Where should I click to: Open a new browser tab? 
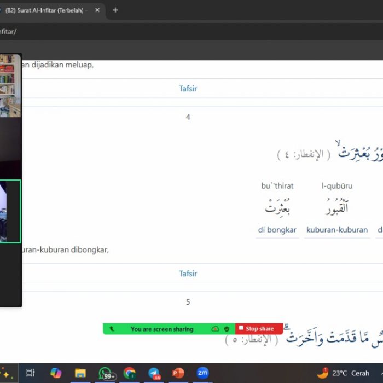pos(115,10)
